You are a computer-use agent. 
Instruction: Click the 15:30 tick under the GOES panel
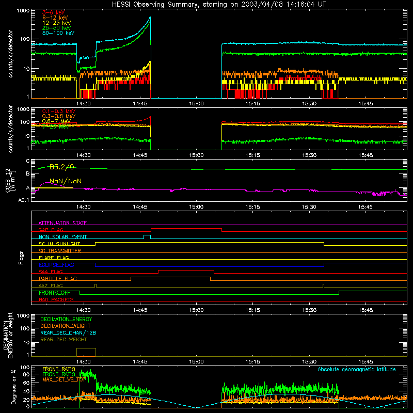coord(309,207)
